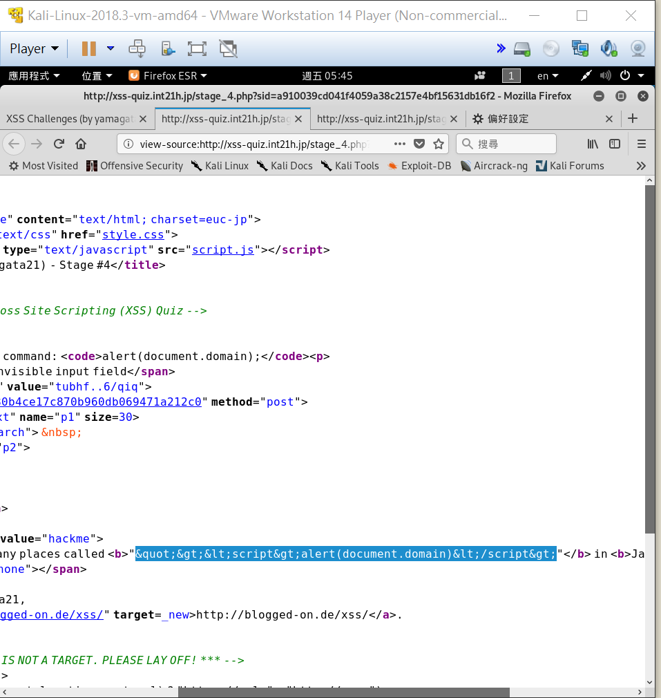The image size is (661, 698).
Task: Open power options dropdown next to pause
Action: pos(111,48)
